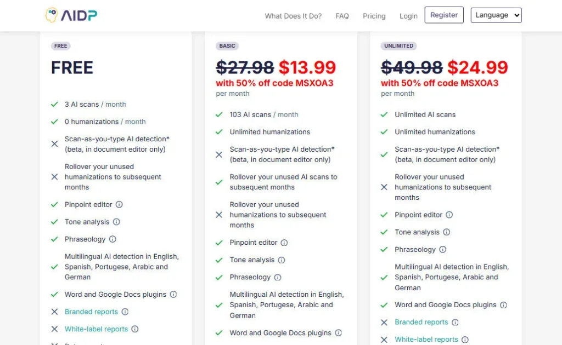Click info icon next to Pinpoint editor in Unlimited plan
The height and width of the screenshot is (345, 562).
click(449, 215)
